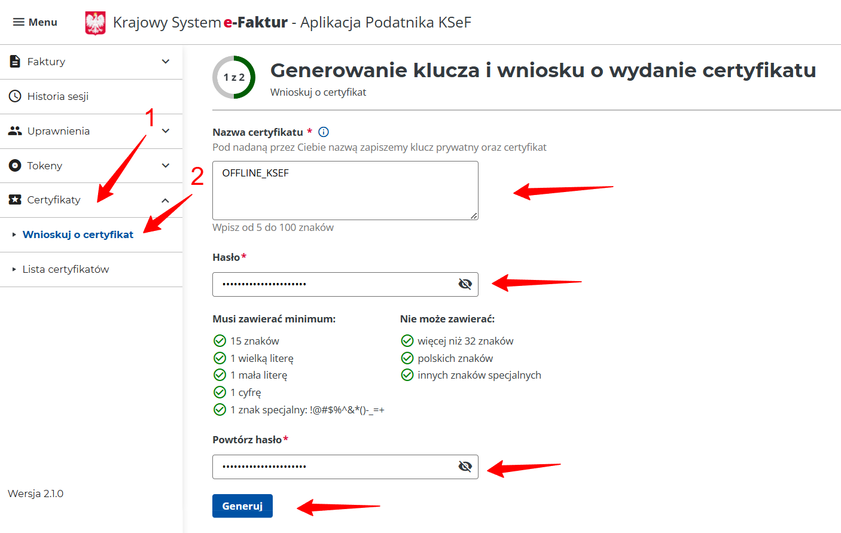Show password in the Hasło field
The height and width of the screenshot is (533, 841).
point(465,284)
